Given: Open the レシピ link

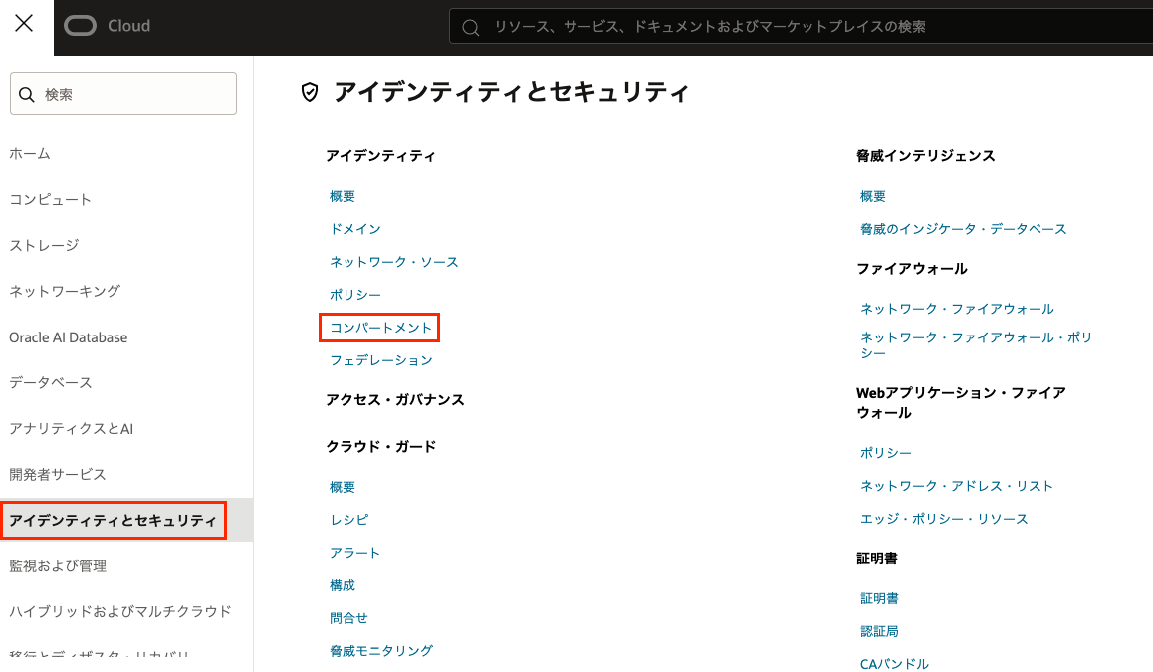Looking at the screenshot, I should 349,519.
